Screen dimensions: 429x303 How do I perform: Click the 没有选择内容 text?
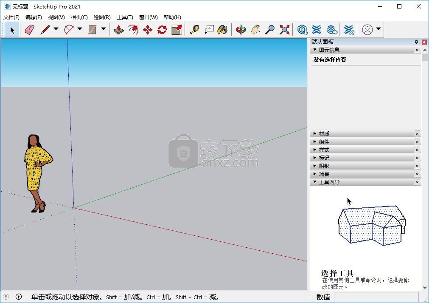[x=330, y=59]
